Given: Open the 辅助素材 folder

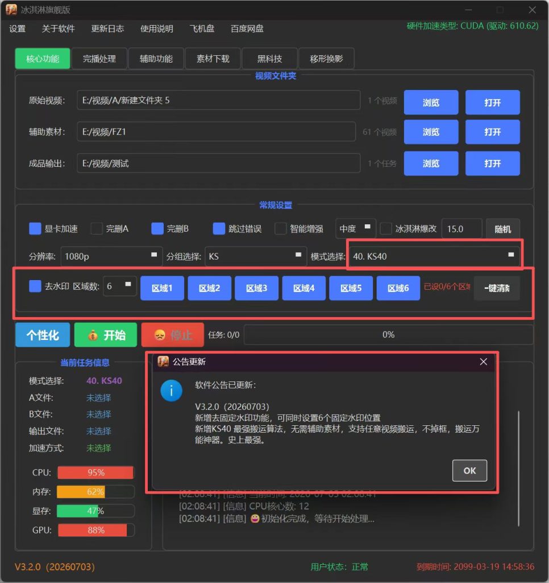Looking at the screenshot, I should 493,132.
